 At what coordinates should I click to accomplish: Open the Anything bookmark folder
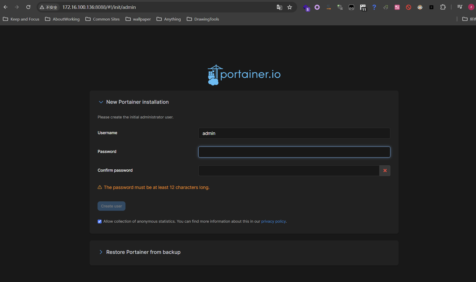coord(169,19)
